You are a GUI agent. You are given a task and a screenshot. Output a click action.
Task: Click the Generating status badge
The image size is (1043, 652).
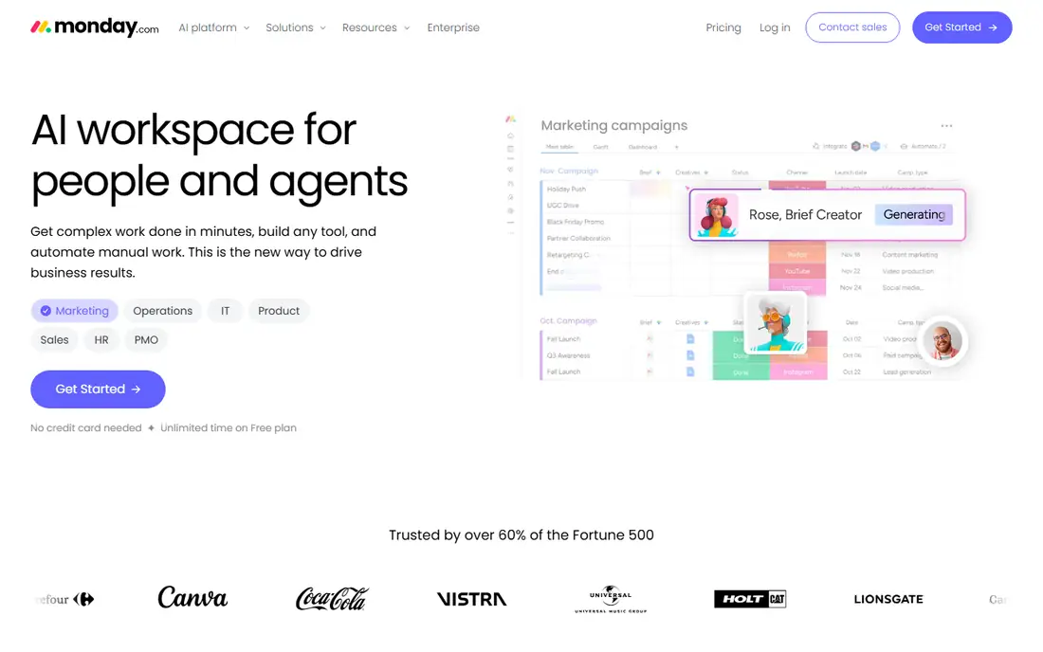pyautogui.click(x=914, y=215)
